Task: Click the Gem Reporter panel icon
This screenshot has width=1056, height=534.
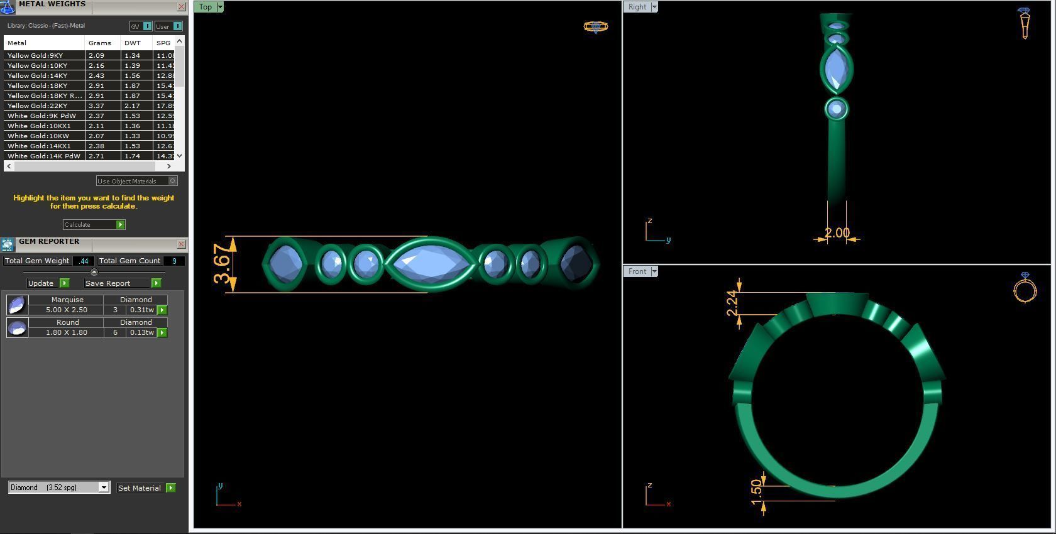Action: [8, 244]
